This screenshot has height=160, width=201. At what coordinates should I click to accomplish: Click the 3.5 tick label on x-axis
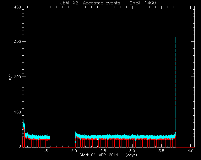[x=161, y=151]
